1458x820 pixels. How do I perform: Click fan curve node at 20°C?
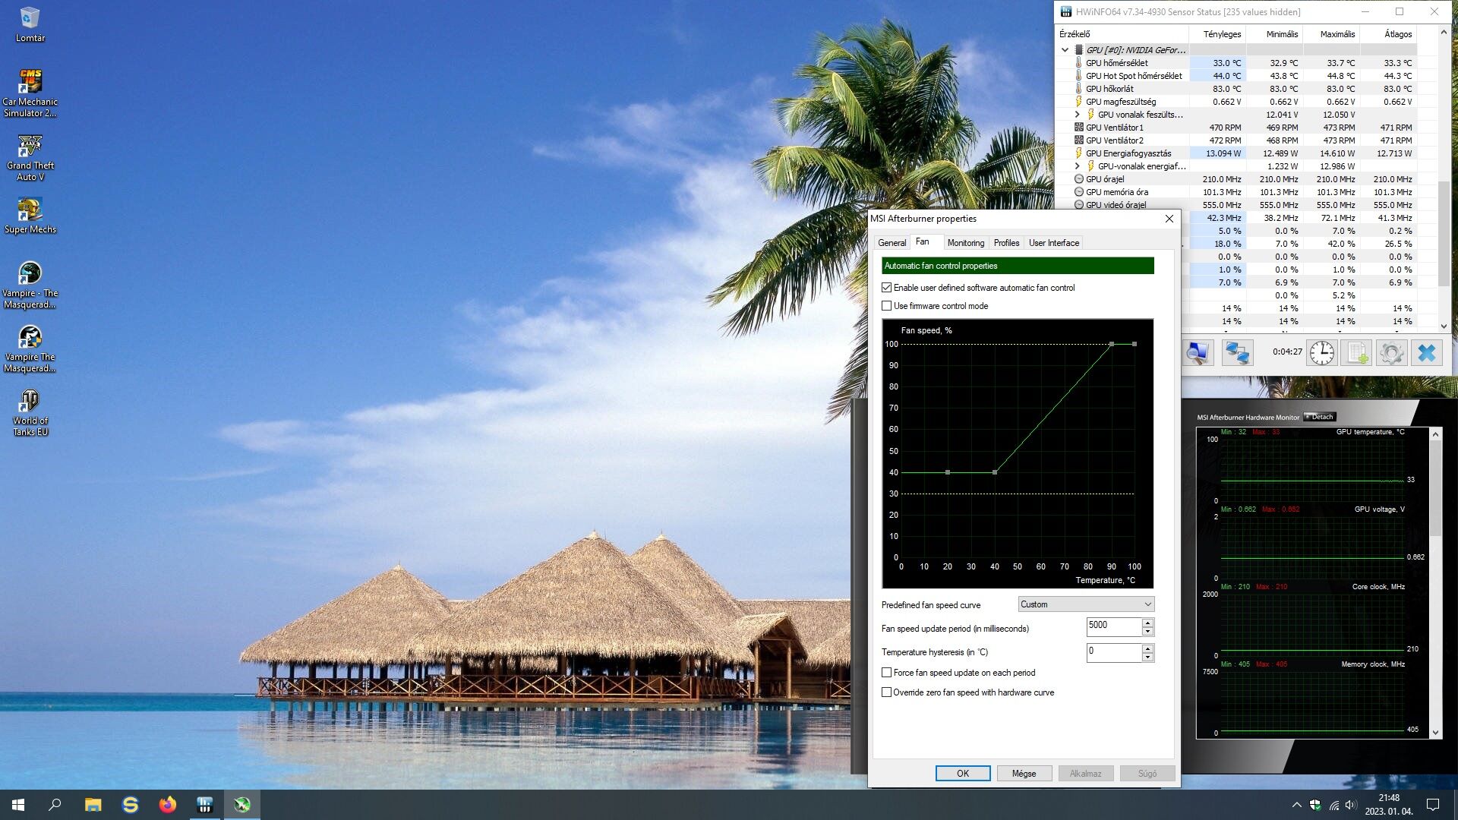click(x=948, y=472)
